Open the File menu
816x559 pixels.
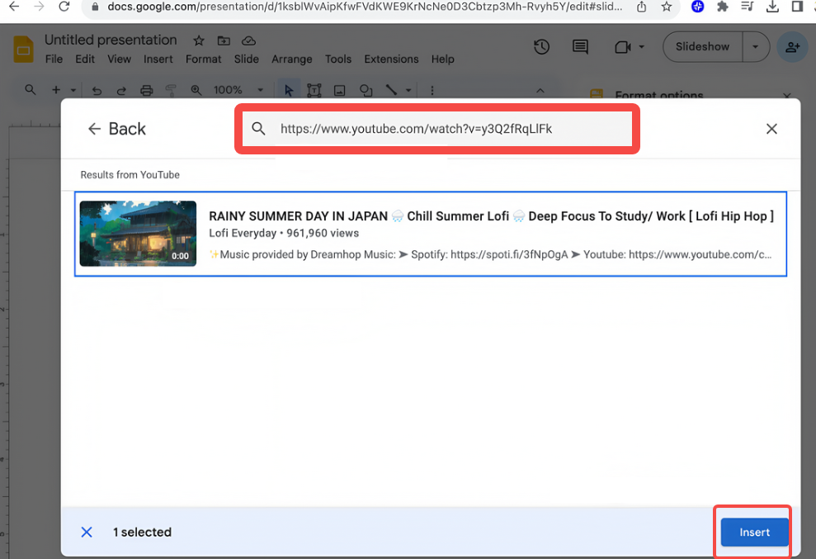(x=54, y=59)
